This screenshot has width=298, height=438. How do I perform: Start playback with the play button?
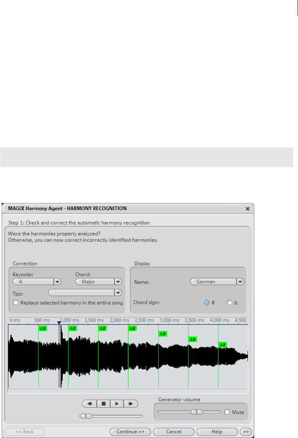click(117, 404)
